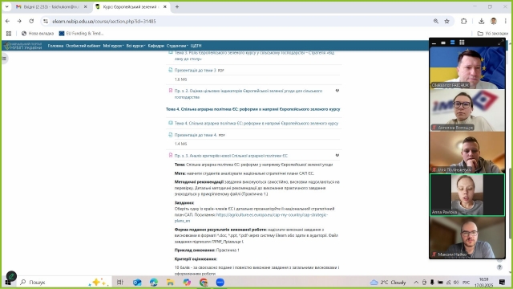
Task: Open Task View on the taskbar
Action: click(120, 282)
